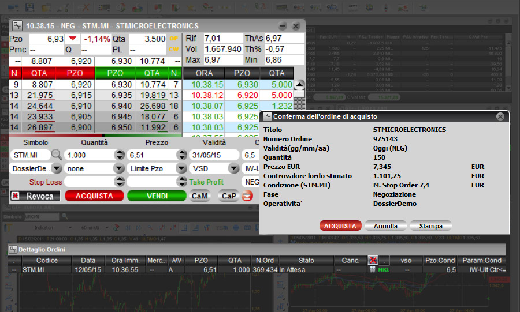Click the floppy disk save icon in the main toolbar
520x312 pixels.
[x=29, y=7]
